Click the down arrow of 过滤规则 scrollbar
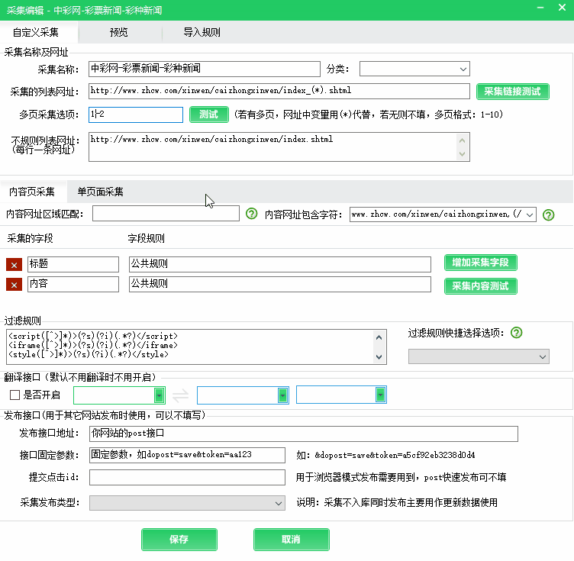Screen dimensions: 574x561 coord(379,356)
